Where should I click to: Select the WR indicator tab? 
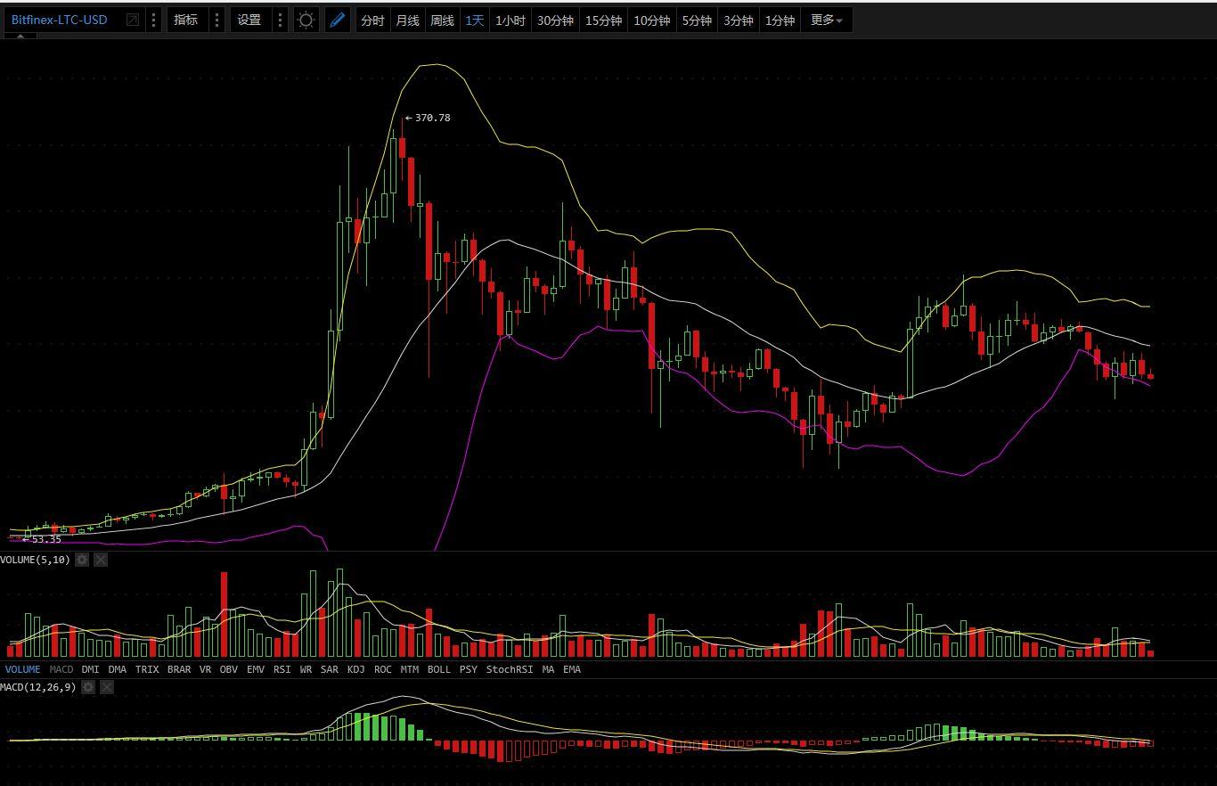[x=306, y=669]
